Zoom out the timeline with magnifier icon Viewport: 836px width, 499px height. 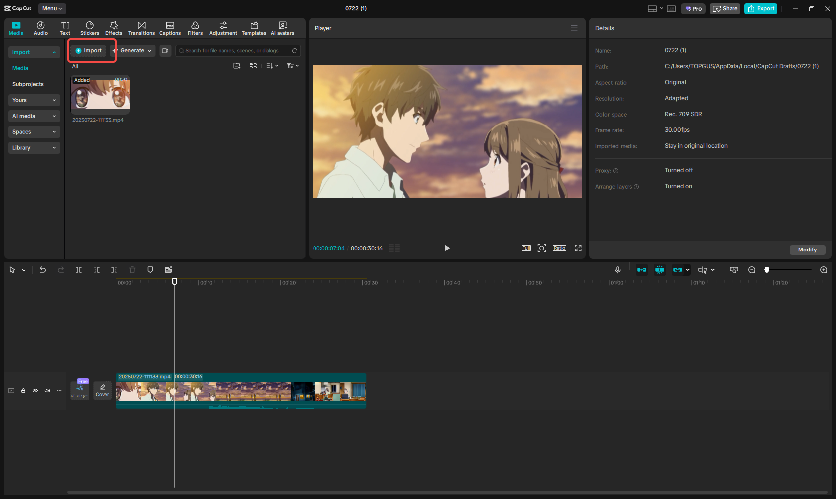752,269
